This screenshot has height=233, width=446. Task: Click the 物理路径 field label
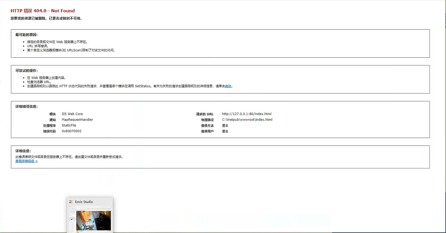(x=207, y=120)
